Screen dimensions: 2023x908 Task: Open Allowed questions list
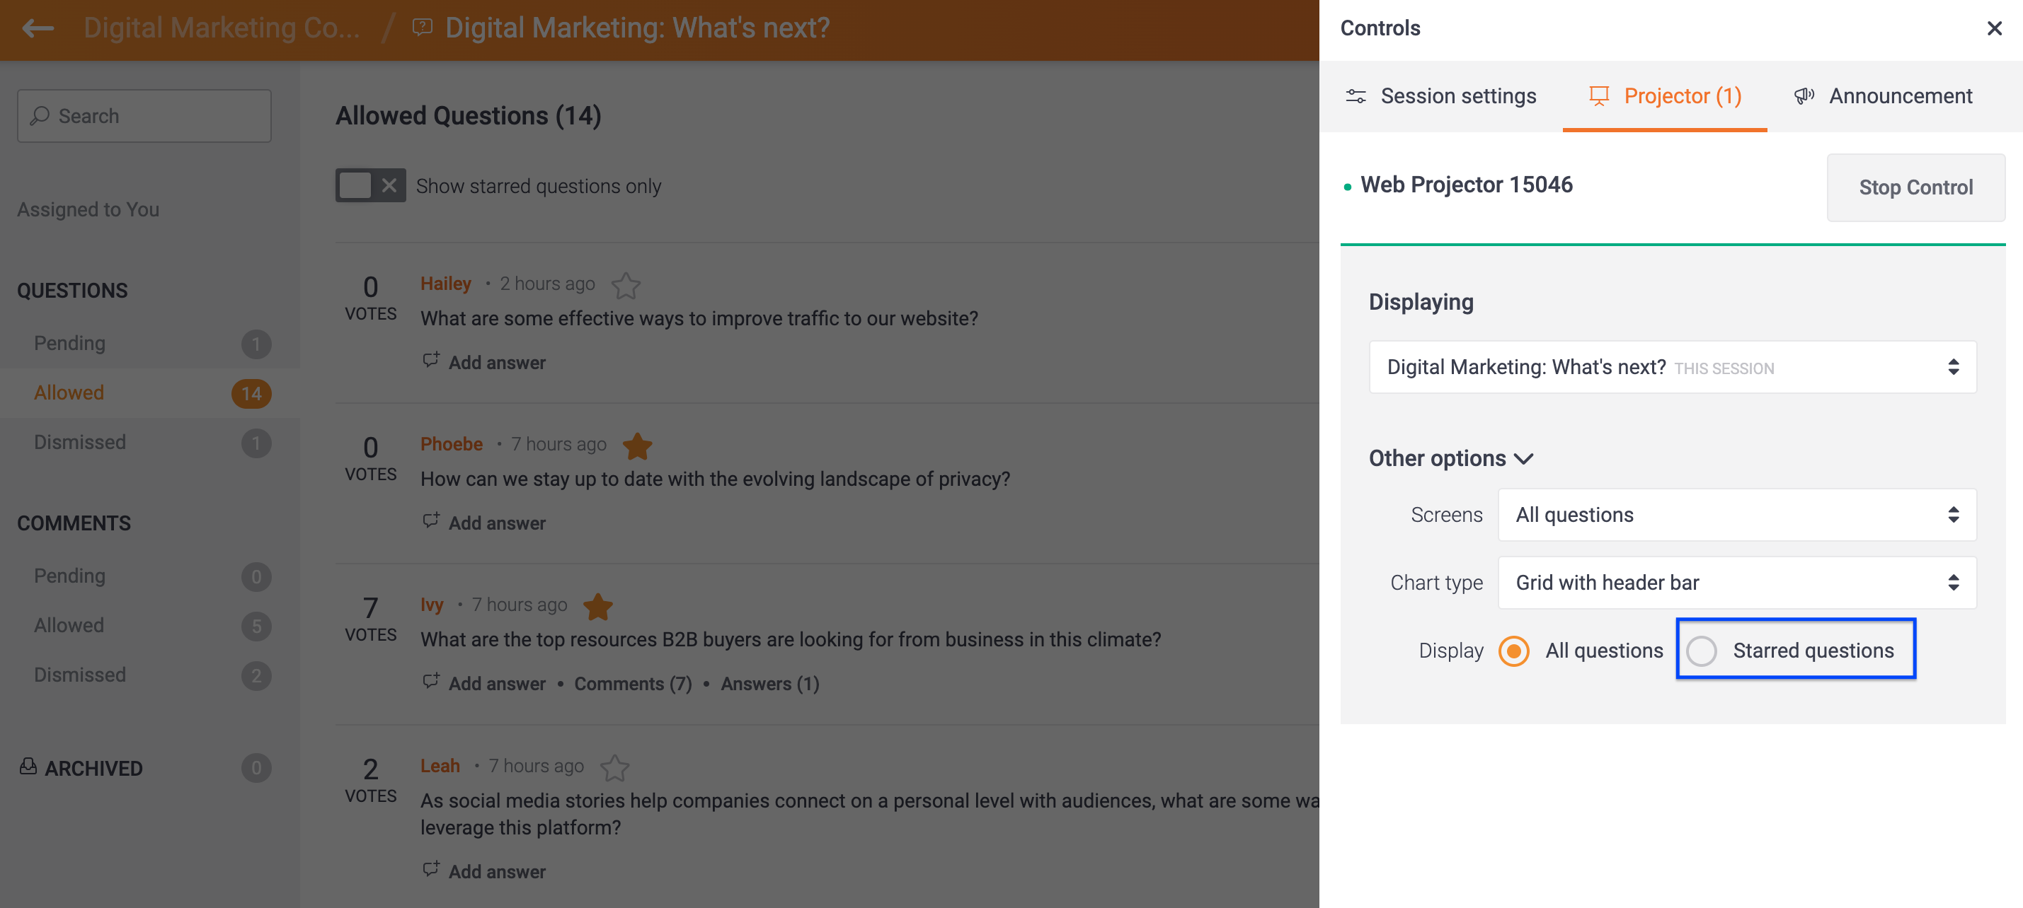(150, 393)
